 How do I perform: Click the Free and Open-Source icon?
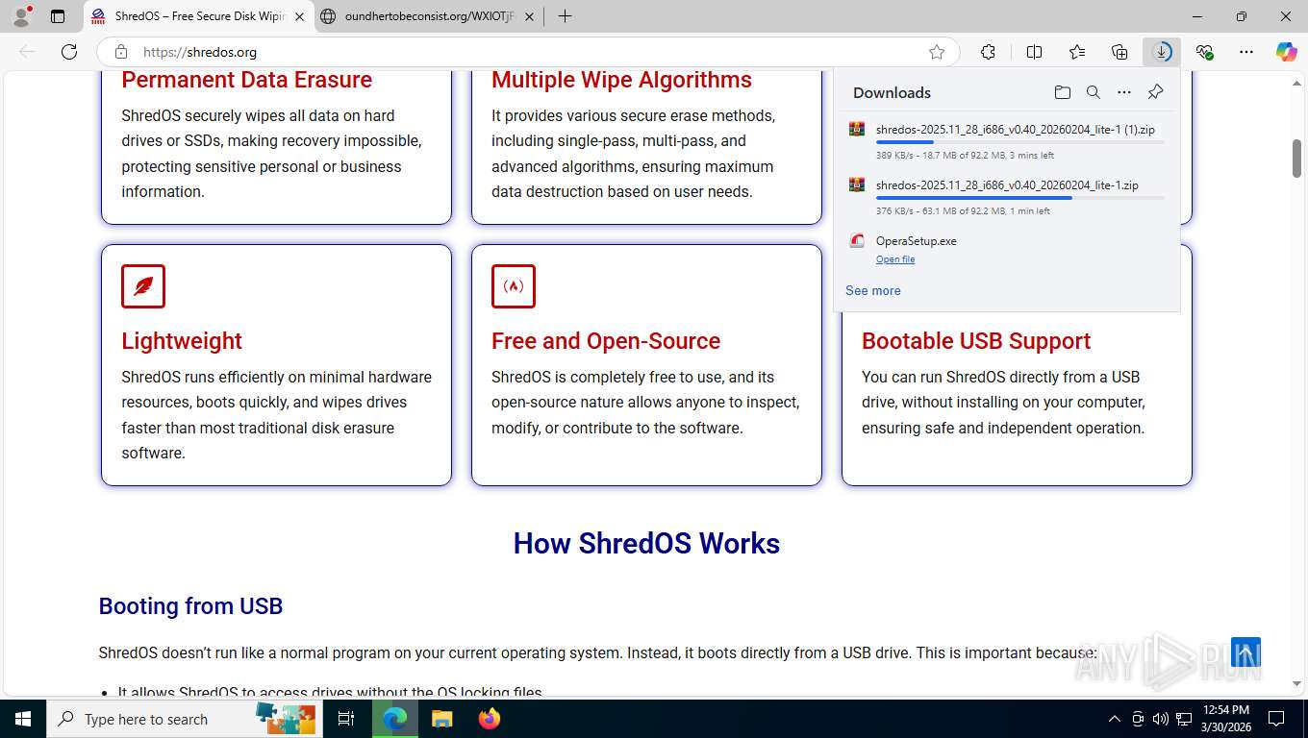514,286
